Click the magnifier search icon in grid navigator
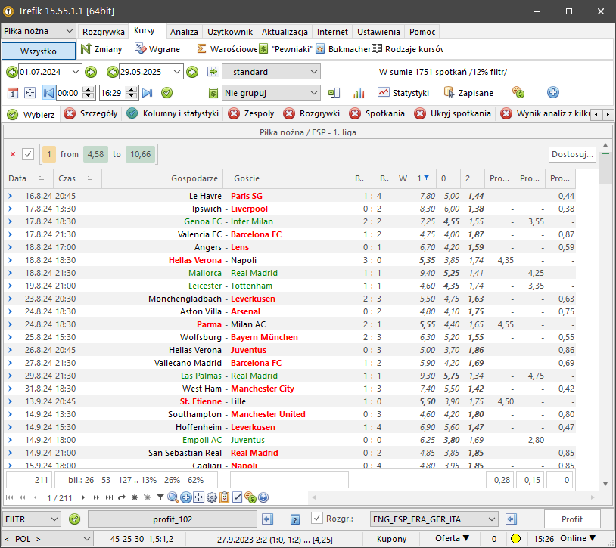This screenshot has width=616, height=548. click(173, 497)
